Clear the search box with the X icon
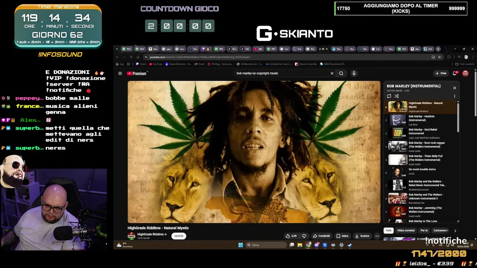The image size is (477, 268). (x=332, y=73)
